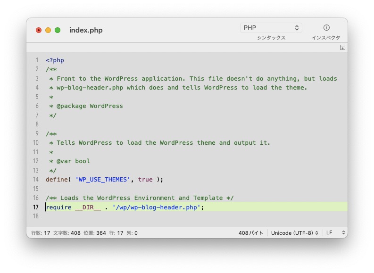This screenshot has width=374, height=273.
Task: Click the split editor icon
Action: (342, 48)
